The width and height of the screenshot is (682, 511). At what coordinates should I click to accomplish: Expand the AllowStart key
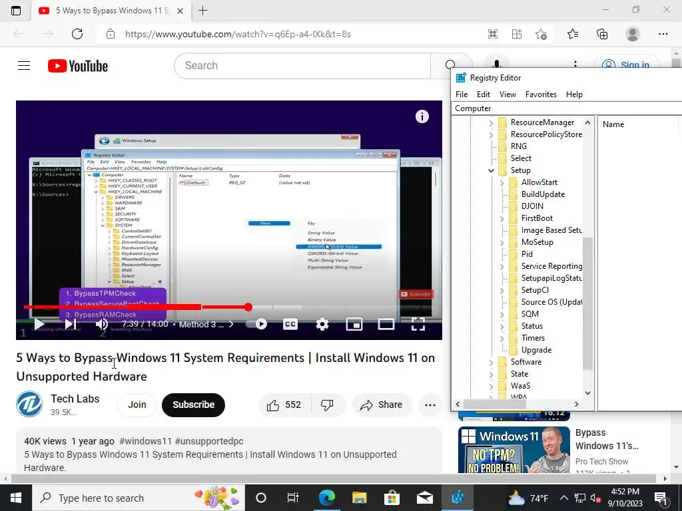(502, 182)
